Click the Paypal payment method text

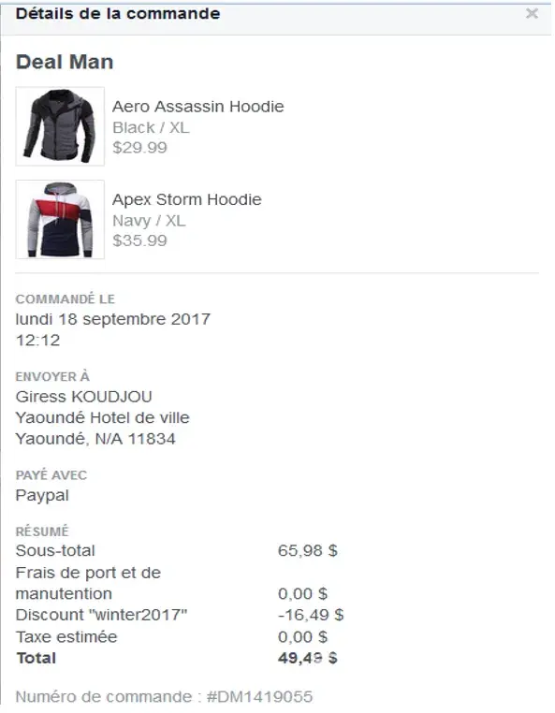[x=42, y=495]
